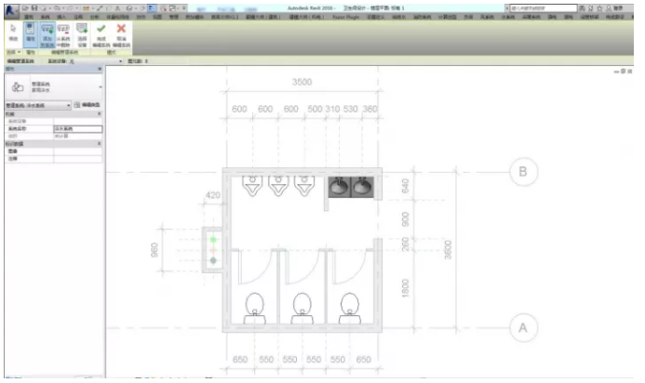The height and width of the screenshot is (383, 645).
Task: Click the Edit Type button
Action: [87, 105]
